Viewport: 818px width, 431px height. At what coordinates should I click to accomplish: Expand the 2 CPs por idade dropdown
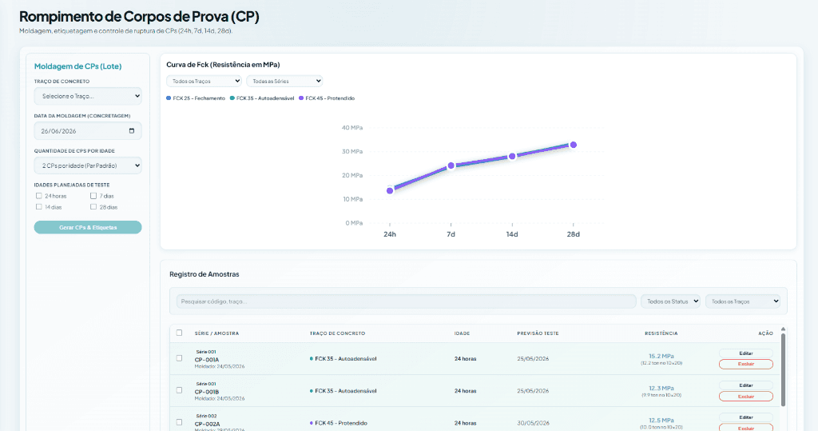pos(88,166)
